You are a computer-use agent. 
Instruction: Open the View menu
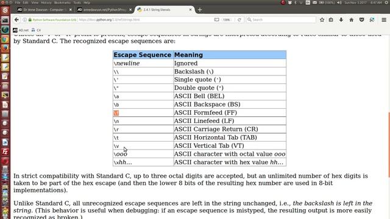[35, 2]
